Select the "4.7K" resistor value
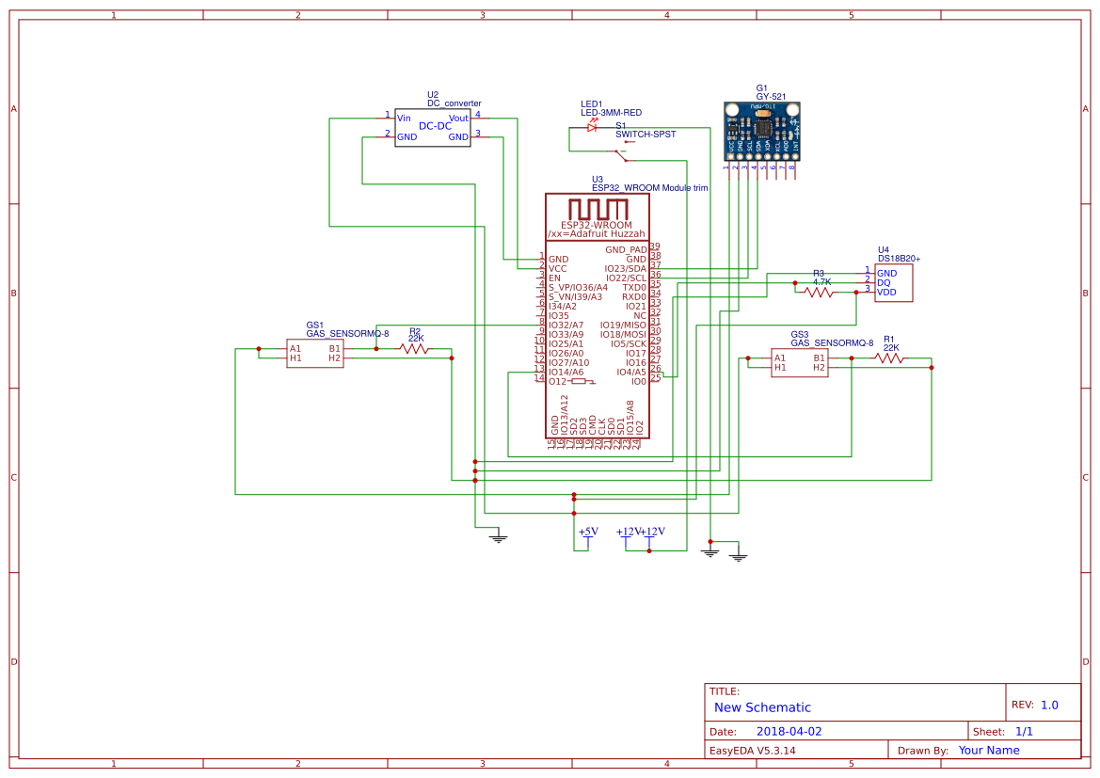This screenshot has width=1100, height=778. click(x=821, y=282)
